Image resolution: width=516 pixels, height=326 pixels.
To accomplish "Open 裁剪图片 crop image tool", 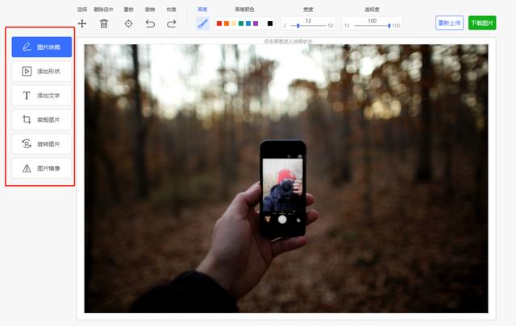I will (x=42, y=120).
